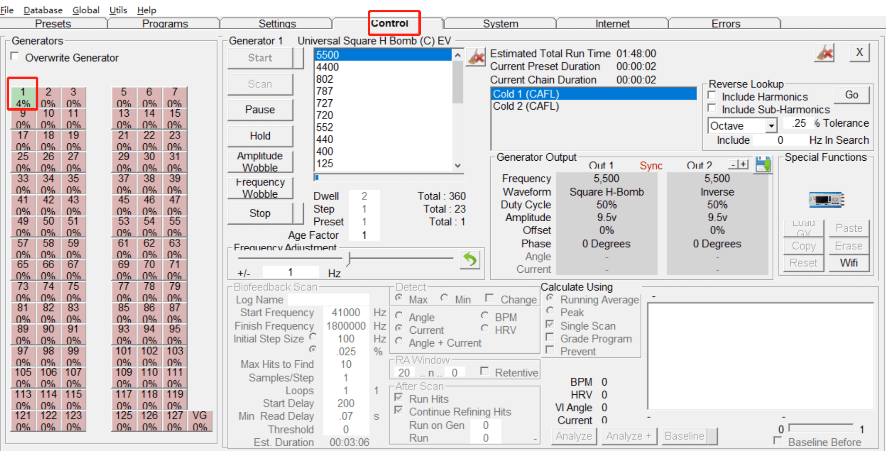Check Include Harmonics in Reverse Lookup
This screenshot has width=886, height=451.
pyautogui.click(x=712, y=96)
